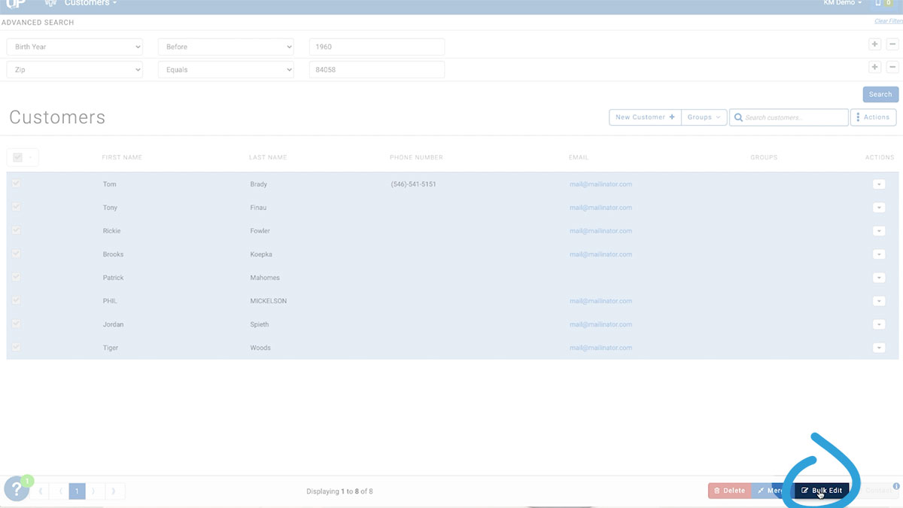Uncheck the checkbox for Tom Brady

pos(16,184)
